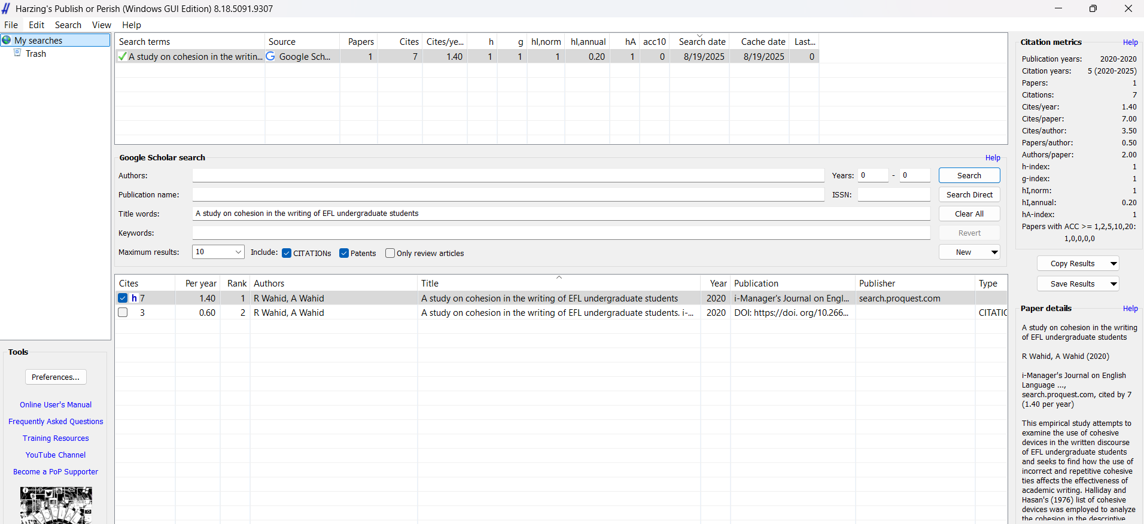Image resolution: width=1144 pixels, height=524 pixels.
Task: Open the View menu
Action: point(102,25)
